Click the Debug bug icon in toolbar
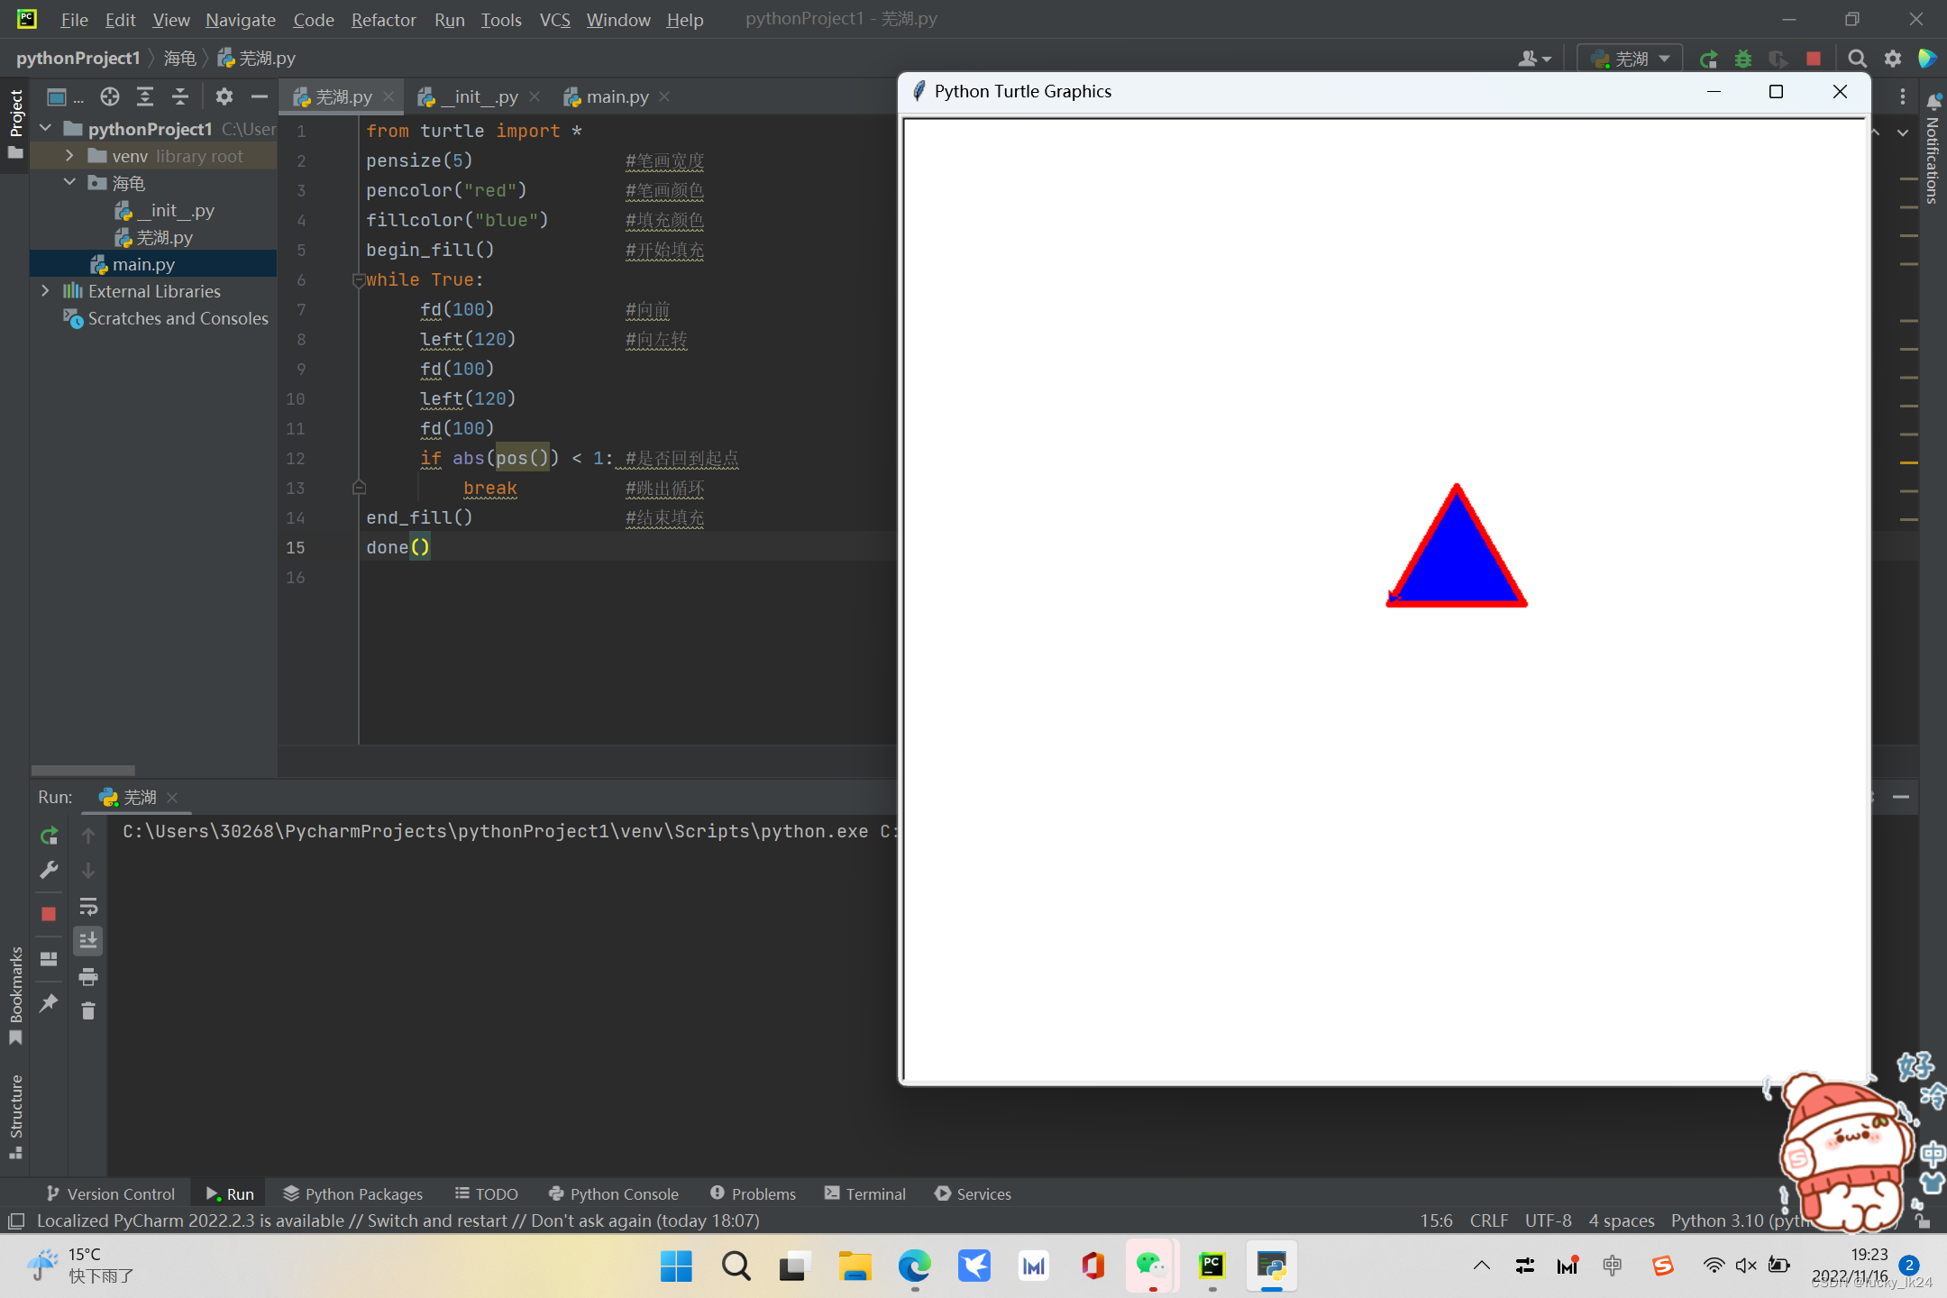1947x1298 pixels. pos(1742,59)
